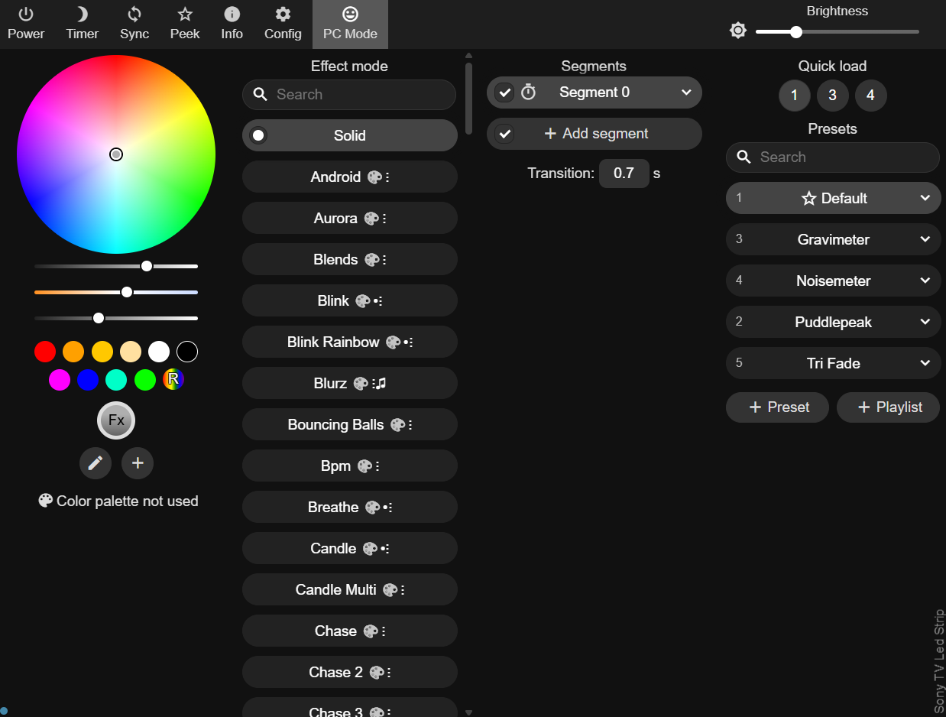
Task: Click the stopwatch icon on Segment 0
Action: tap(528, 92)
